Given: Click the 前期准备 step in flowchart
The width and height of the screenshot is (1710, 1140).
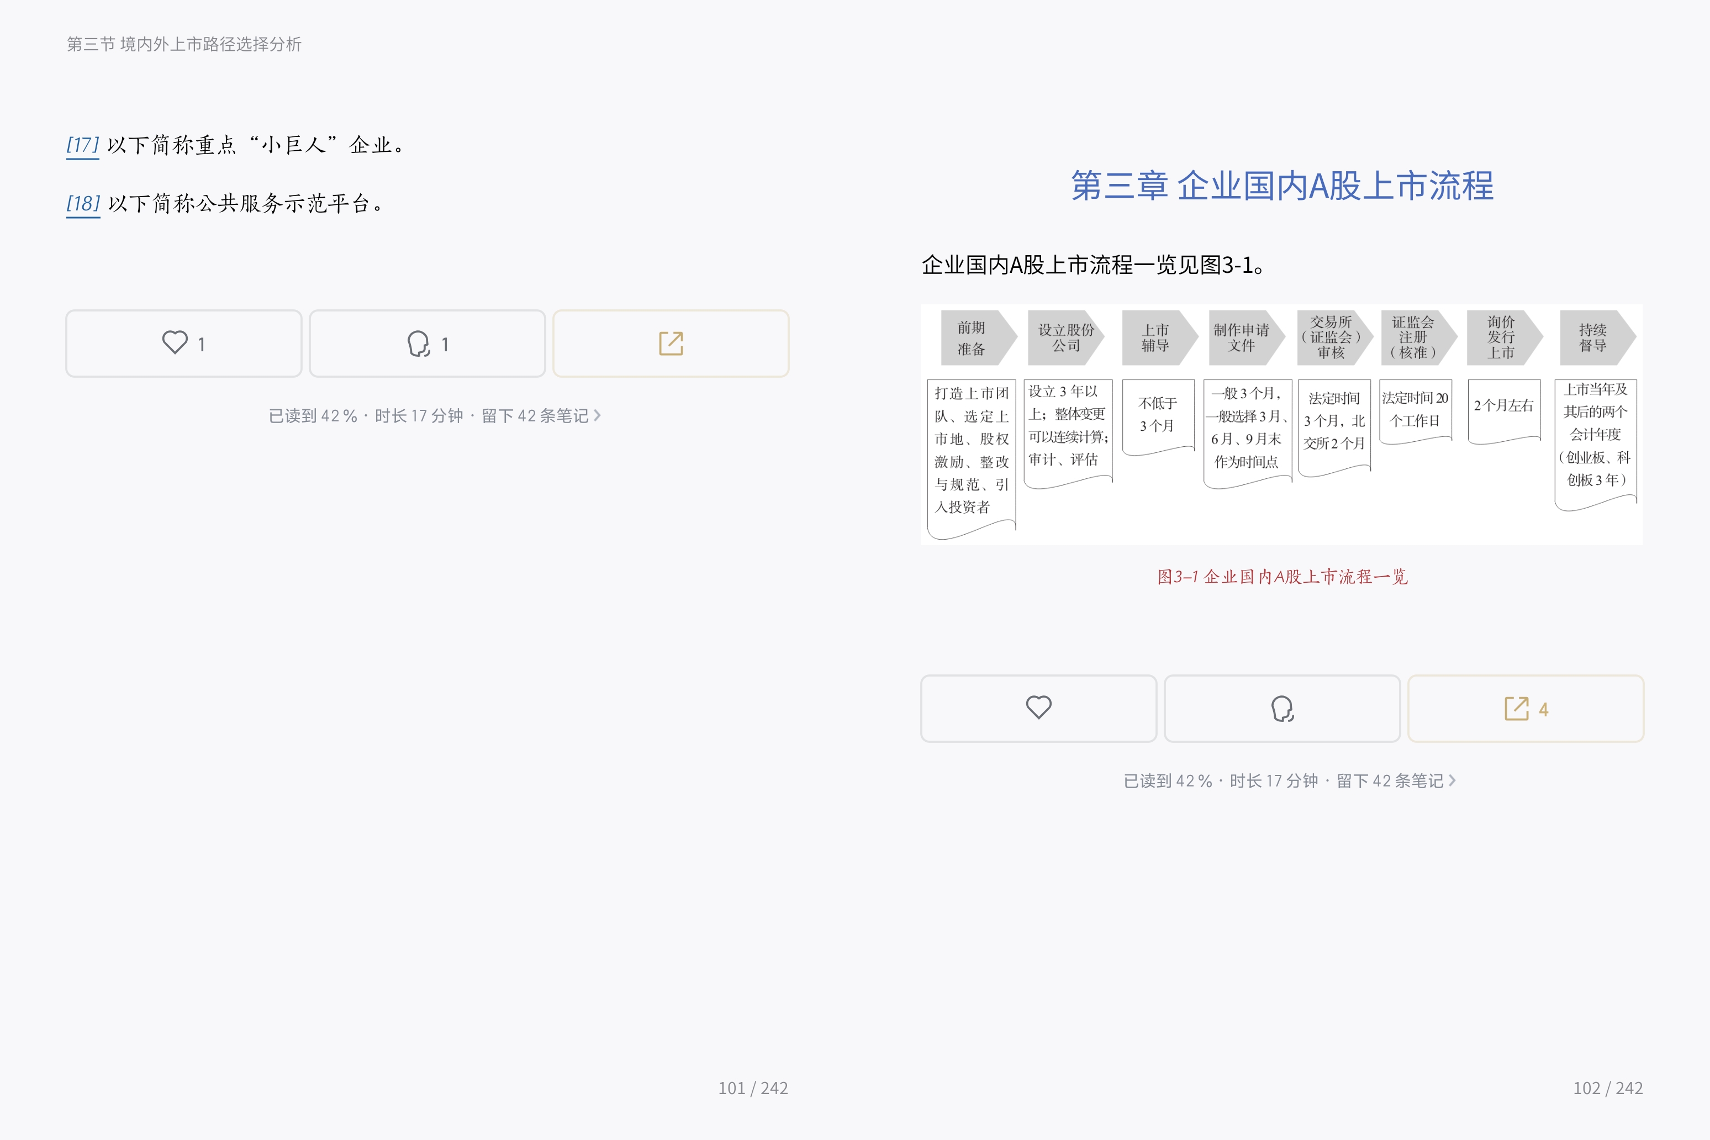Looking at the screenshot, I should point(972,338).
